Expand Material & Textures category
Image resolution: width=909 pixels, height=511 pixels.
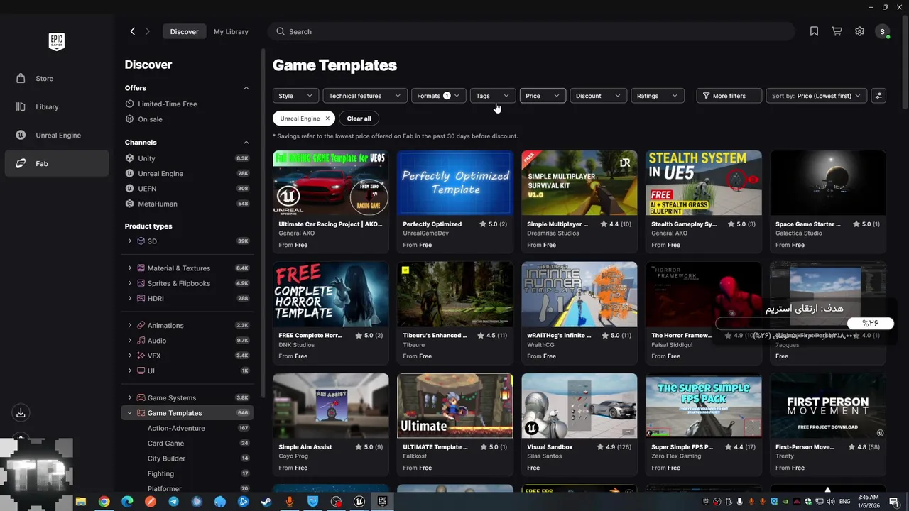coord(129,268)
